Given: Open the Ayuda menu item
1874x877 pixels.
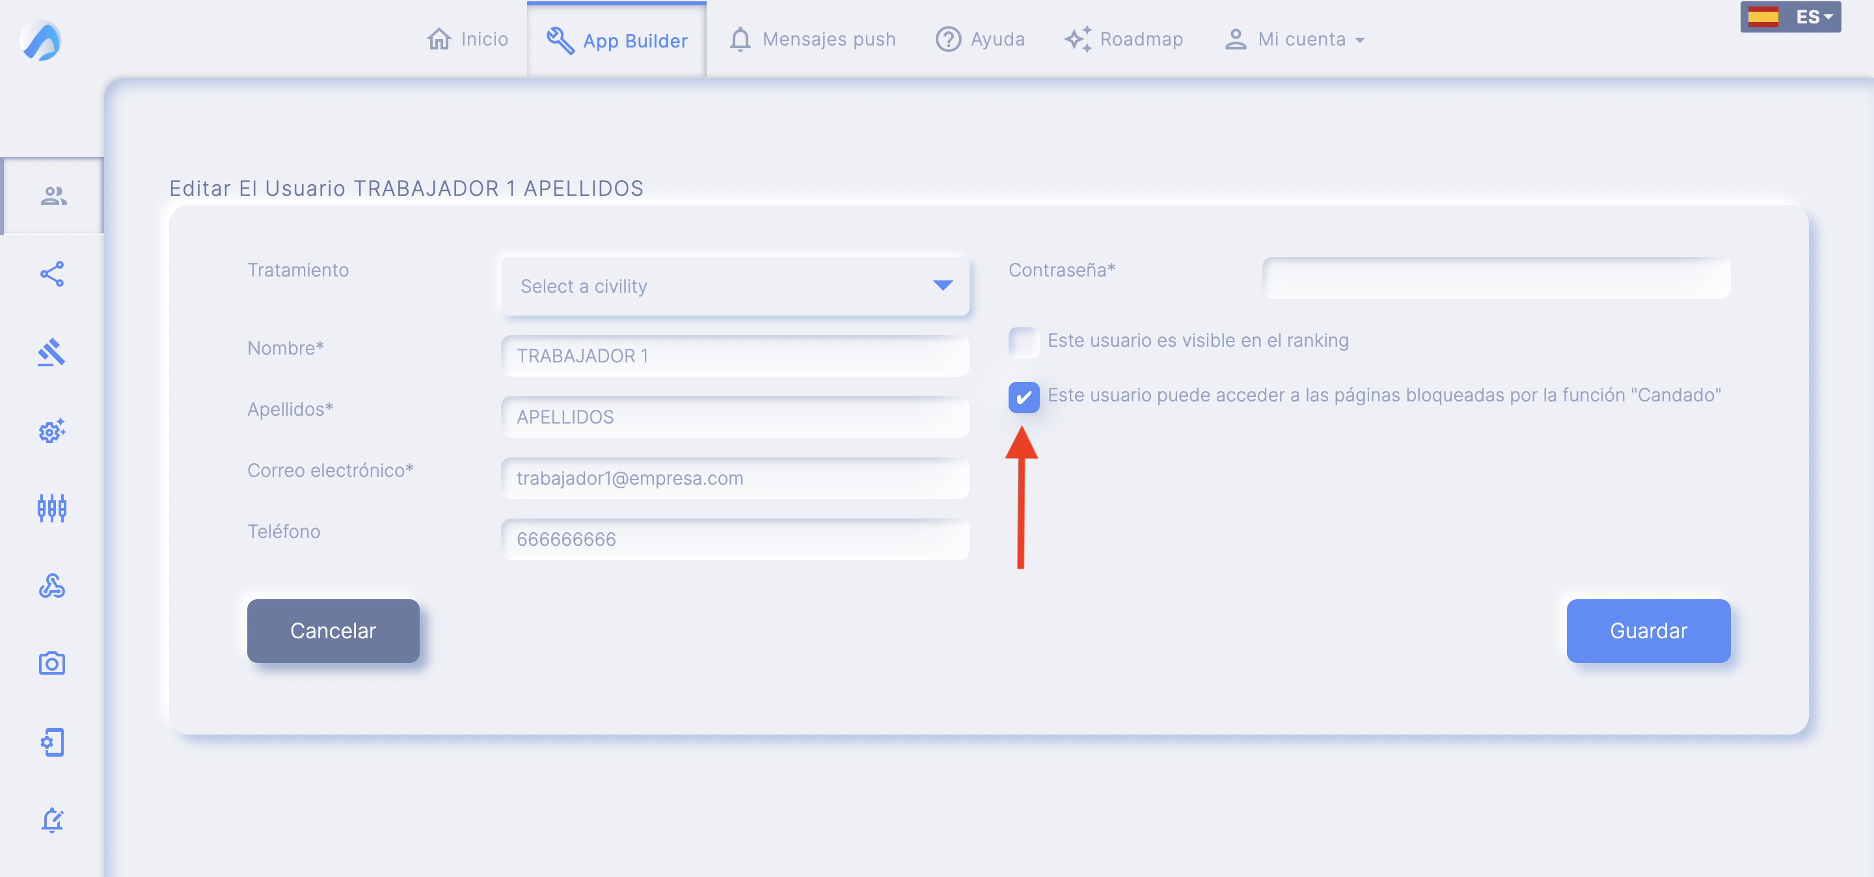Looking at the screenshot, I should click(x=980, y=39).
